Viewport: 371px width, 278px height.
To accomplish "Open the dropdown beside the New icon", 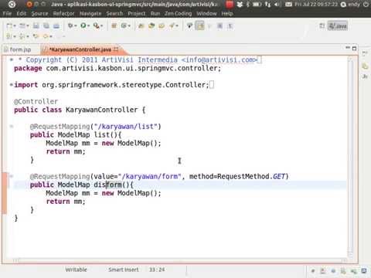I will [15, 26].
